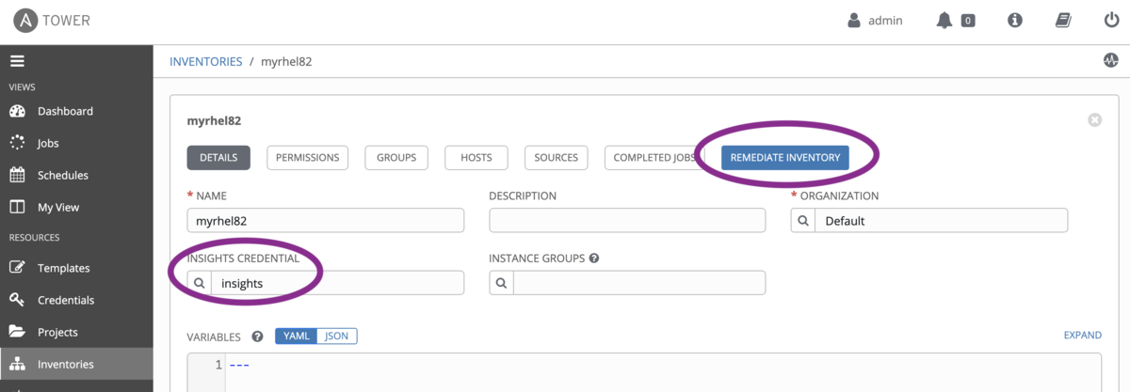The image size is (1130, 392).
Task: Open documentation book icon
Action: click(x=1063, y=20)
